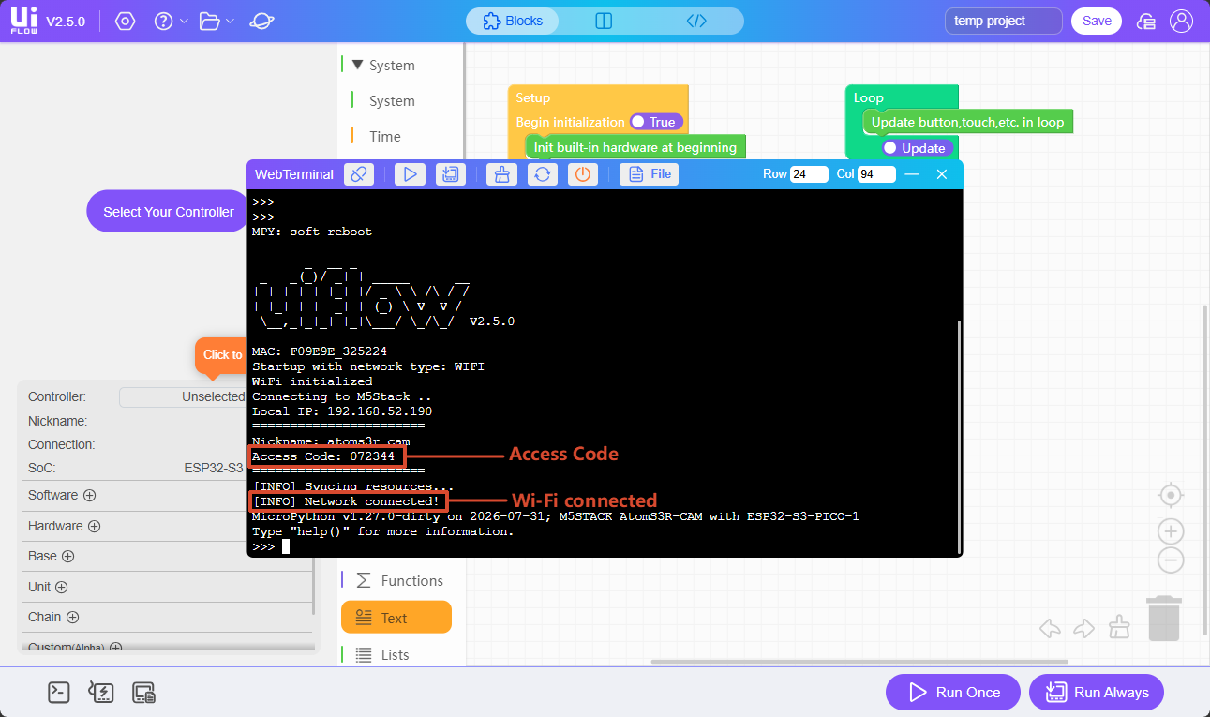Switch to the code view tab
This screenshot has width=1210, height=717.
click(x=696, y=21)
